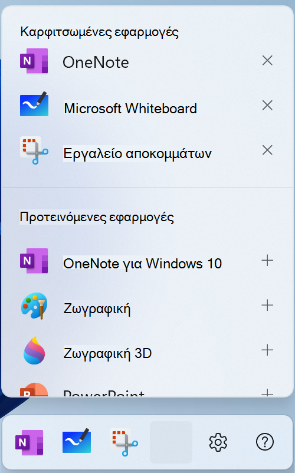Pin PowerPoint with the plus button

[267, 393]
